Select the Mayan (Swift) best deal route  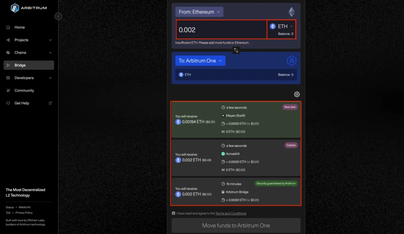236,120
